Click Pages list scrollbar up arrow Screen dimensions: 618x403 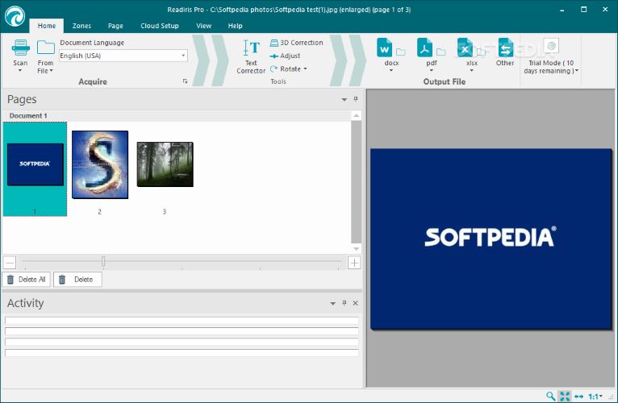coord(356,116)
